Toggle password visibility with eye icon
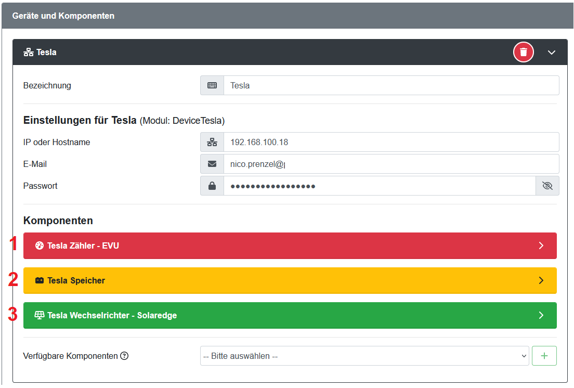The width and height of the screenshot is (574, 388). pos(547,186)
